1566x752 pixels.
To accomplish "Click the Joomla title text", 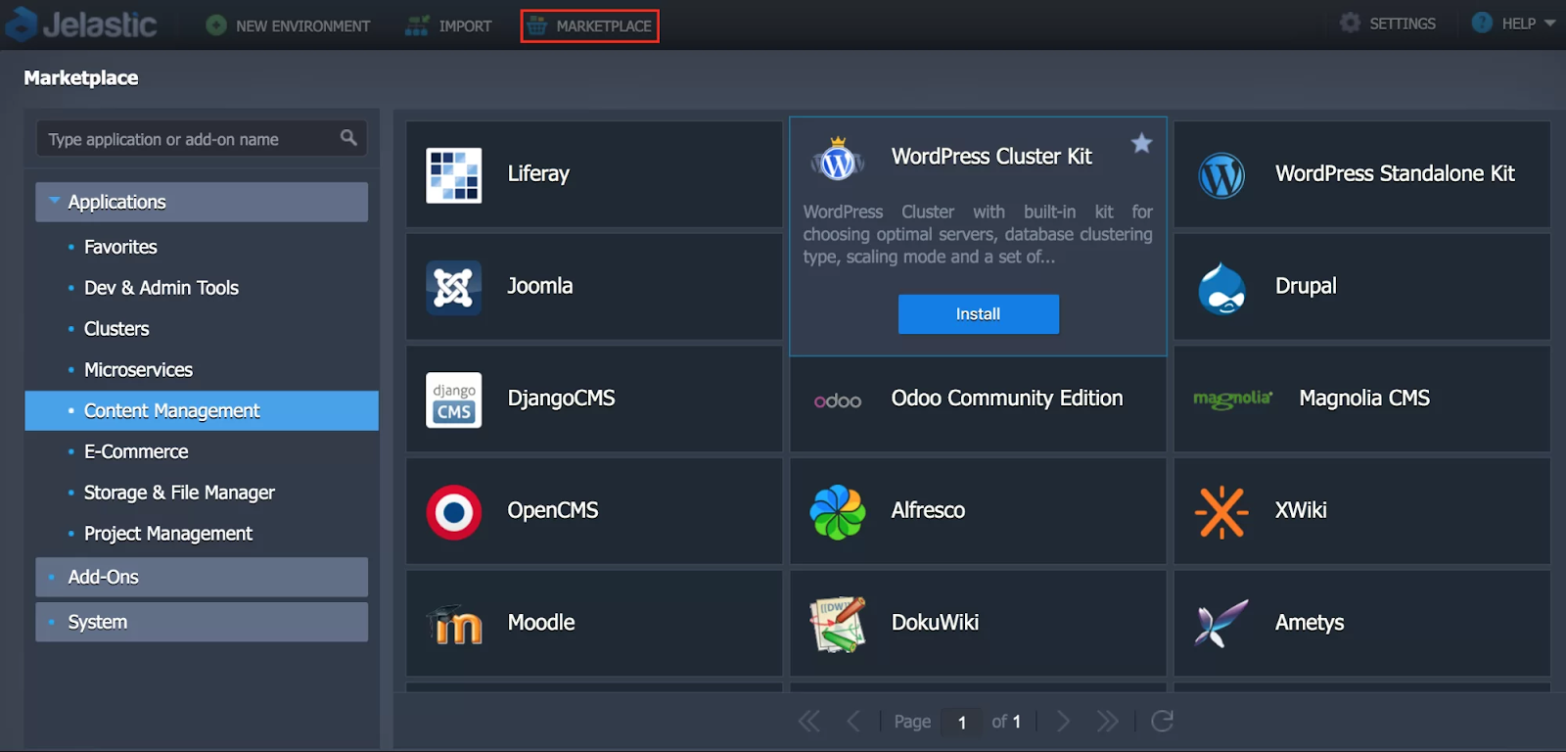I will (540, 286).
